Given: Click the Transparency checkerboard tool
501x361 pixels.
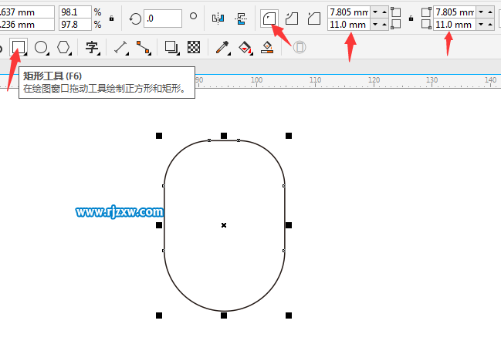Looking at the screenshot, I should tap(194, 48).
